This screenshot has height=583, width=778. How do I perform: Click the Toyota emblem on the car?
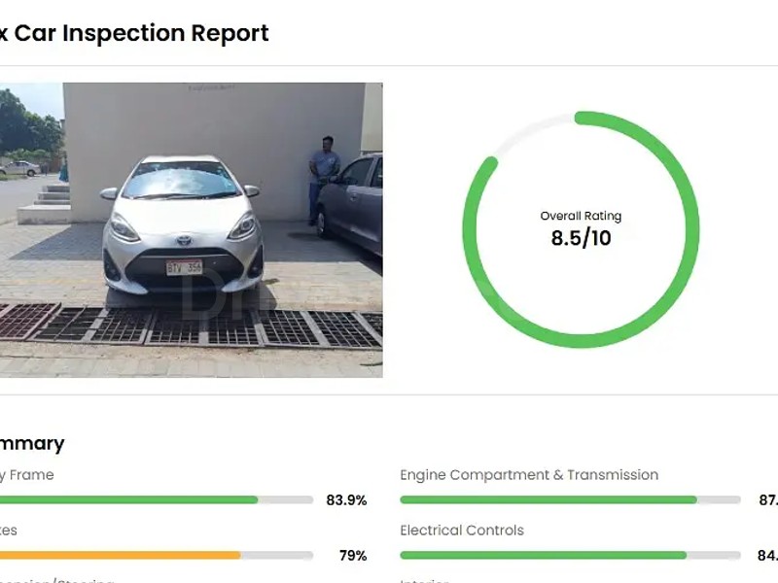coord(184,240)
